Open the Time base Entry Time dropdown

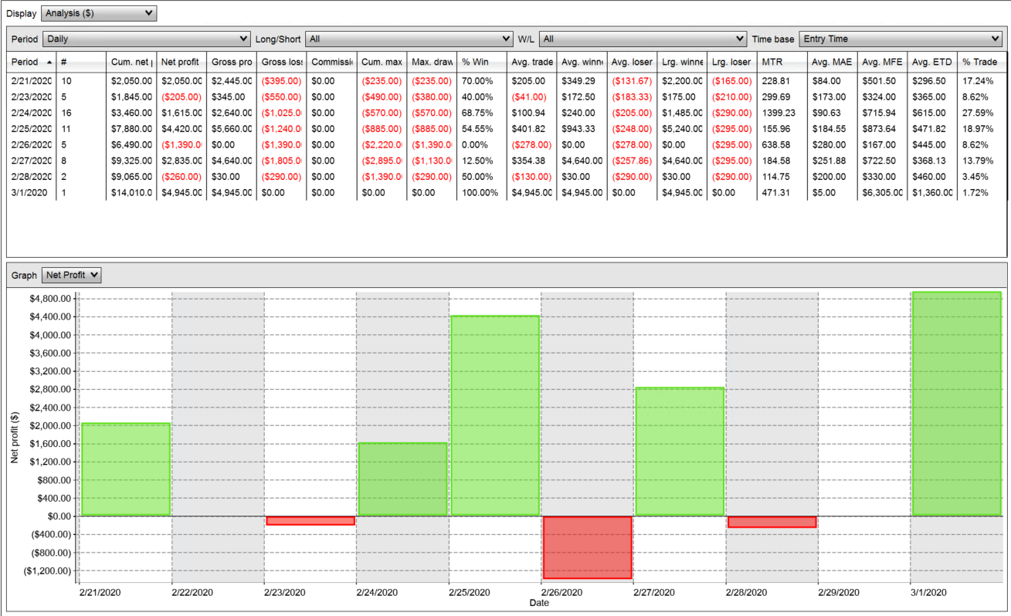coord(901,39)
